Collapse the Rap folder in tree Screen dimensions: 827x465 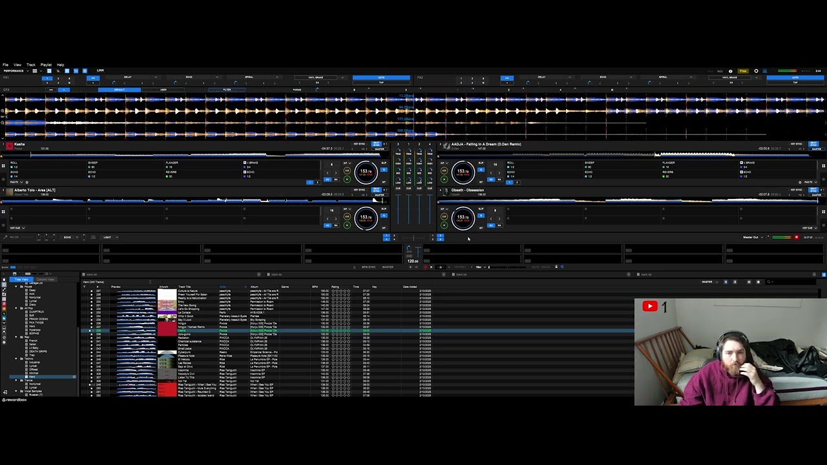(x=16, y=337)
